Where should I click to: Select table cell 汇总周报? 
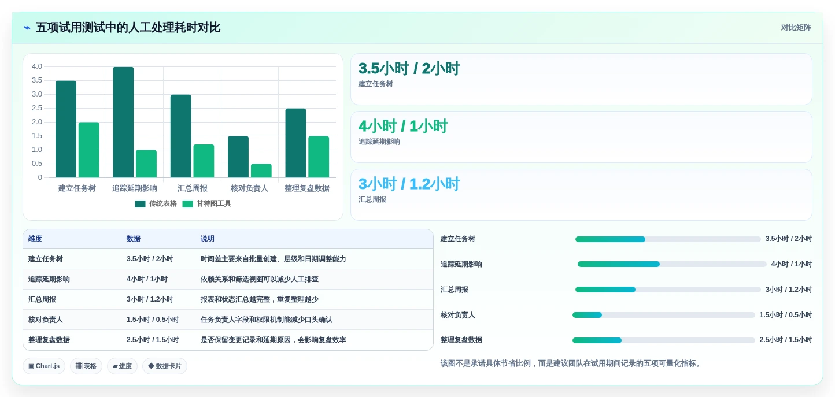[x=42, y=299]
